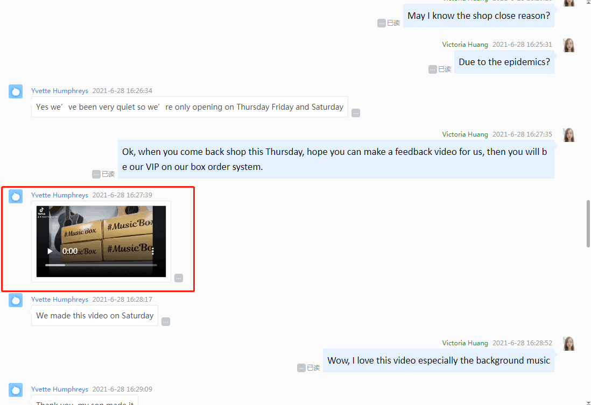Select message about feedback video and VIP
The height and width of the screenshot is (405, 591).
336,159
